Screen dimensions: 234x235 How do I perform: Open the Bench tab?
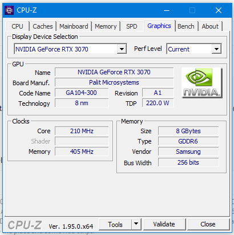coord(186,26)
